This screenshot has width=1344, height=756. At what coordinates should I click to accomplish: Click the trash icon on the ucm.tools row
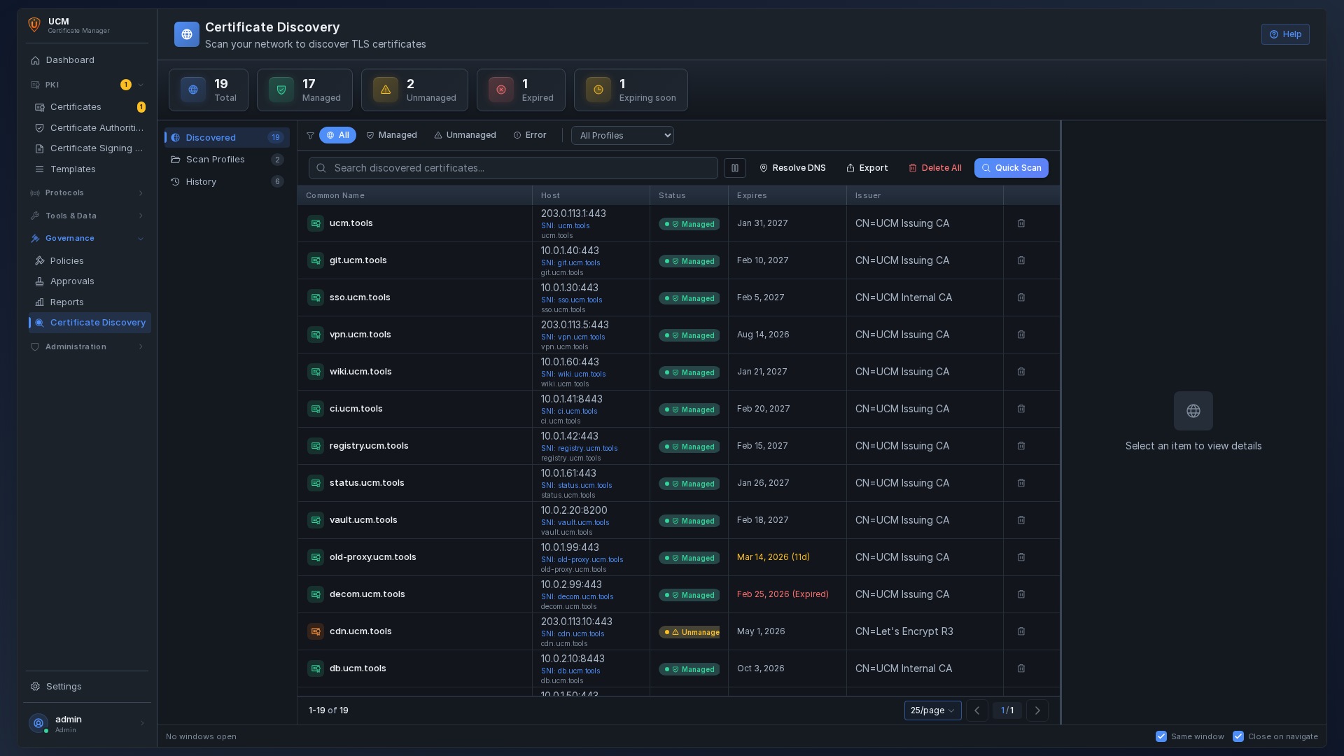1021,223
